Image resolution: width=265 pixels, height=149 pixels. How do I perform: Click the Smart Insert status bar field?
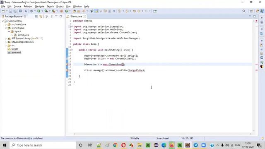[x=163, y=138]
